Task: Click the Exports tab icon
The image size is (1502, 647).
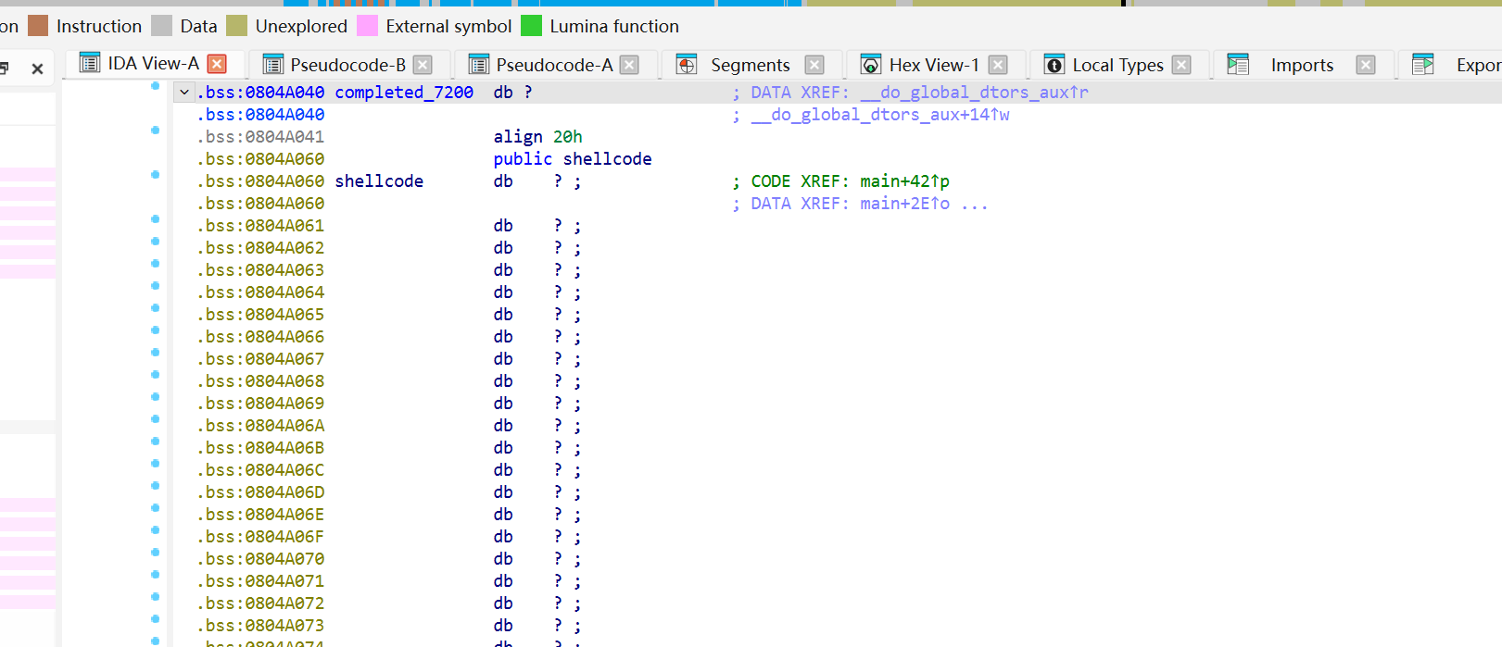Action: coord(1423,65)
